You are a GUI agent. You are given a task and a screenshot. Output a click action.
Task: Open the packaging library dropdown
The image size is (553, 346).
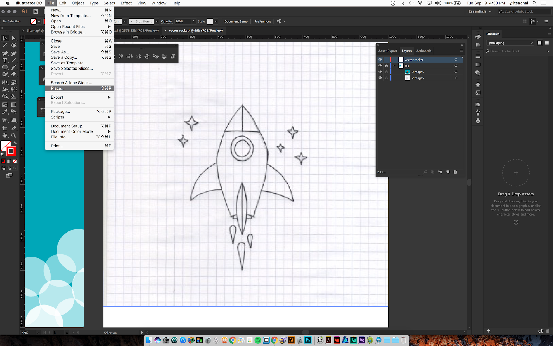(x=510, y=43)
